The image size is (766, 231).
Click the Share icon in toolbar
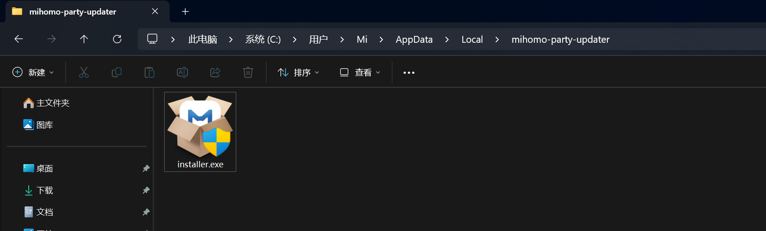215,72
